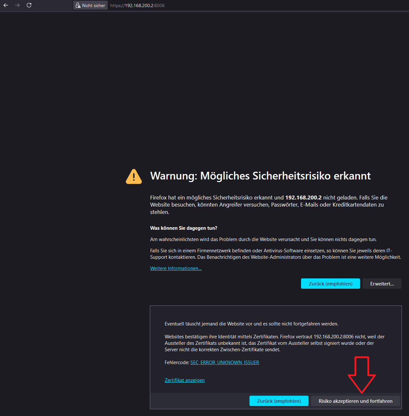Toggle the "Erweitert…" advanced section
Viewport: 409px width, 416px height.
point(382,284)
